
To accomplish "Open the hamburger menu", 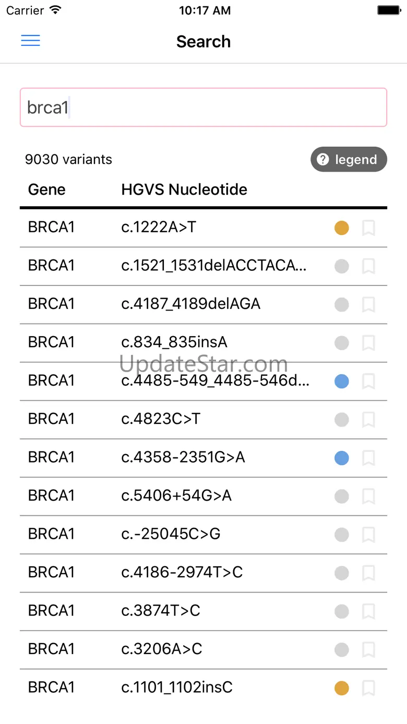I will tap(30, 41).
